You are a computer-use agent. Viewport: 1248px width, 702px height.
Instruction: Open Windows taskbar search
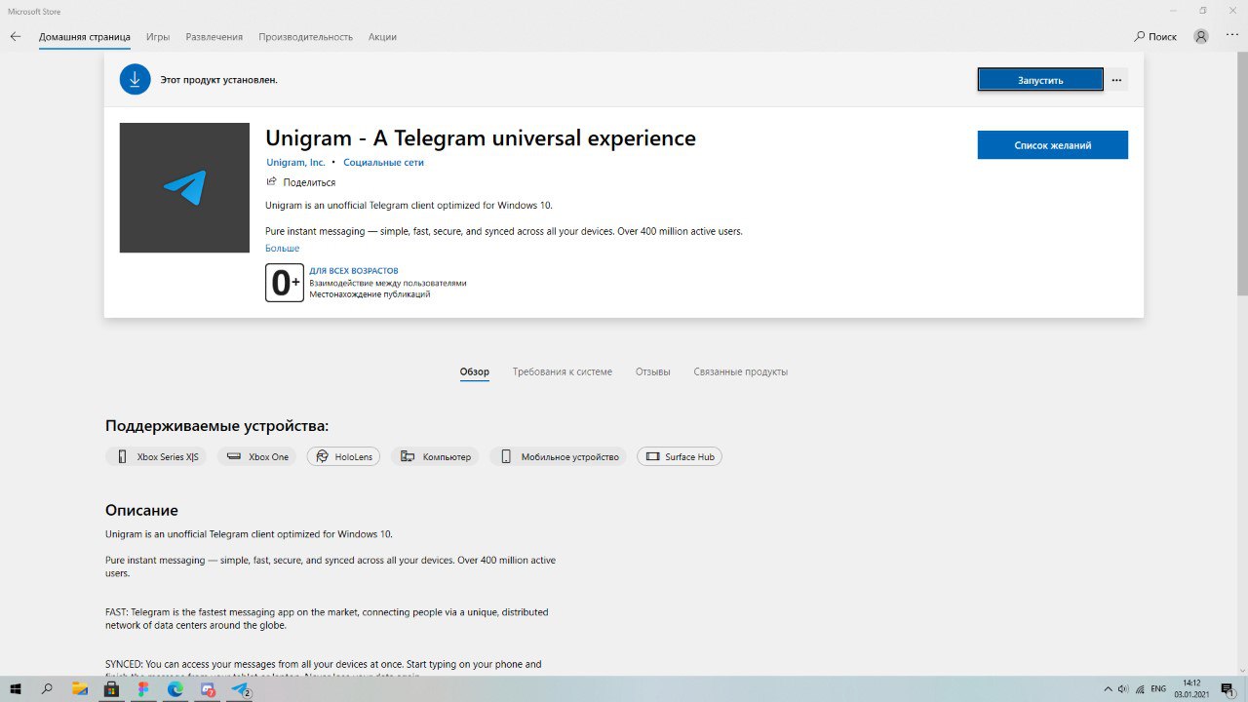pyautogui.click(x=47, y=689)
